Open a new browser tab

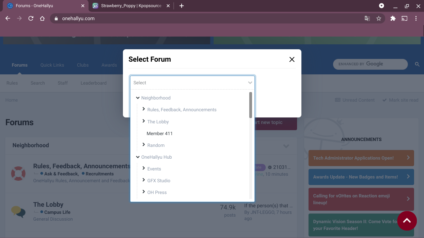pyautogui.click(x=182, y=6)
